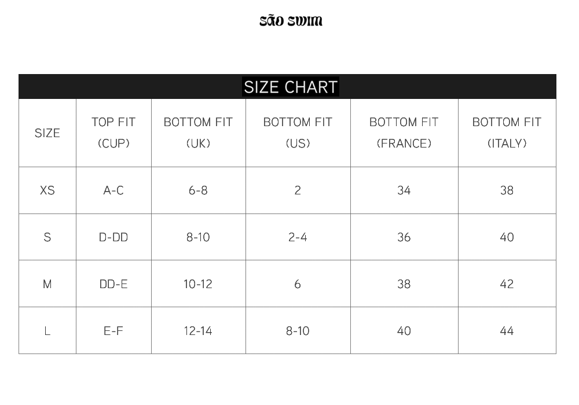The image size is (579, 405).
Task: Click the SIZE CHART header title
Action: point(291,87)
